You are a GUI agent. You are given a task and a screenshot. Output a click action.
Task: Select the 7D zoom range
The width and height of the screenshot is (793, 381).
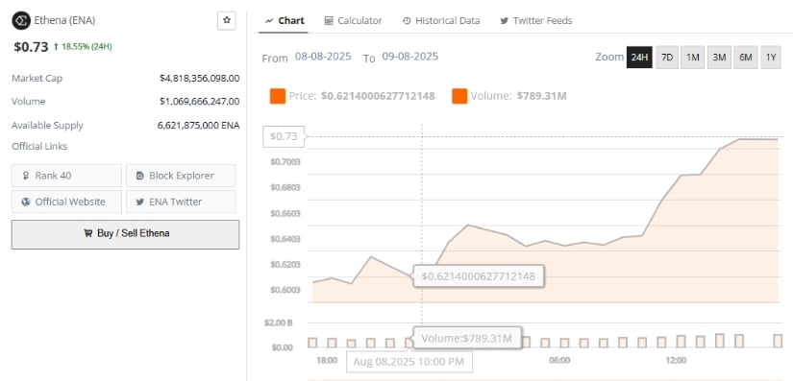pos(667,58)
